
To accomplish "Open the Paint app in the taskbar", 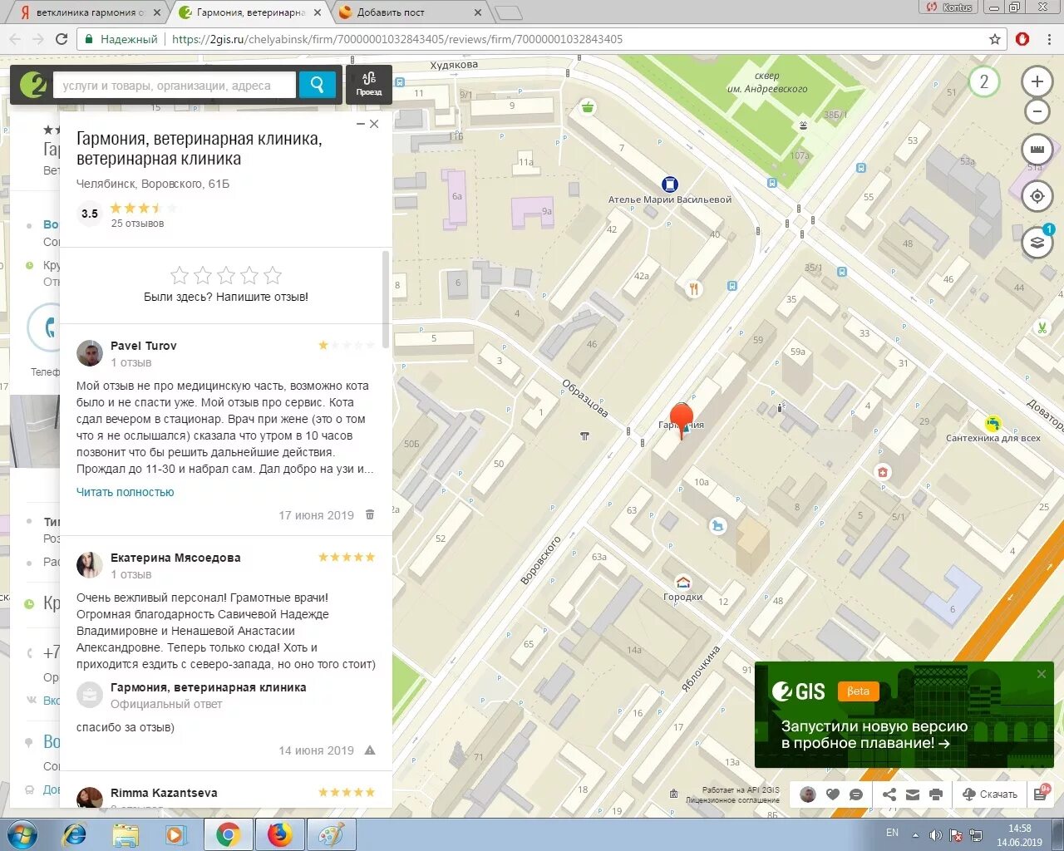I will click(331, 834).
